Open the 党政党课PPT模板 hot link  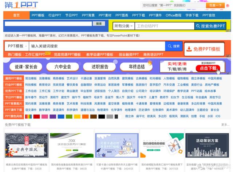coord(67,55)
